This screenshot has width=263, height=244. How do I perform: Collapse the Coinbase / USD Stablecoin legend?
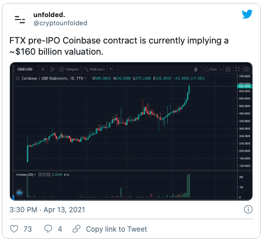(x=18, y=78)
